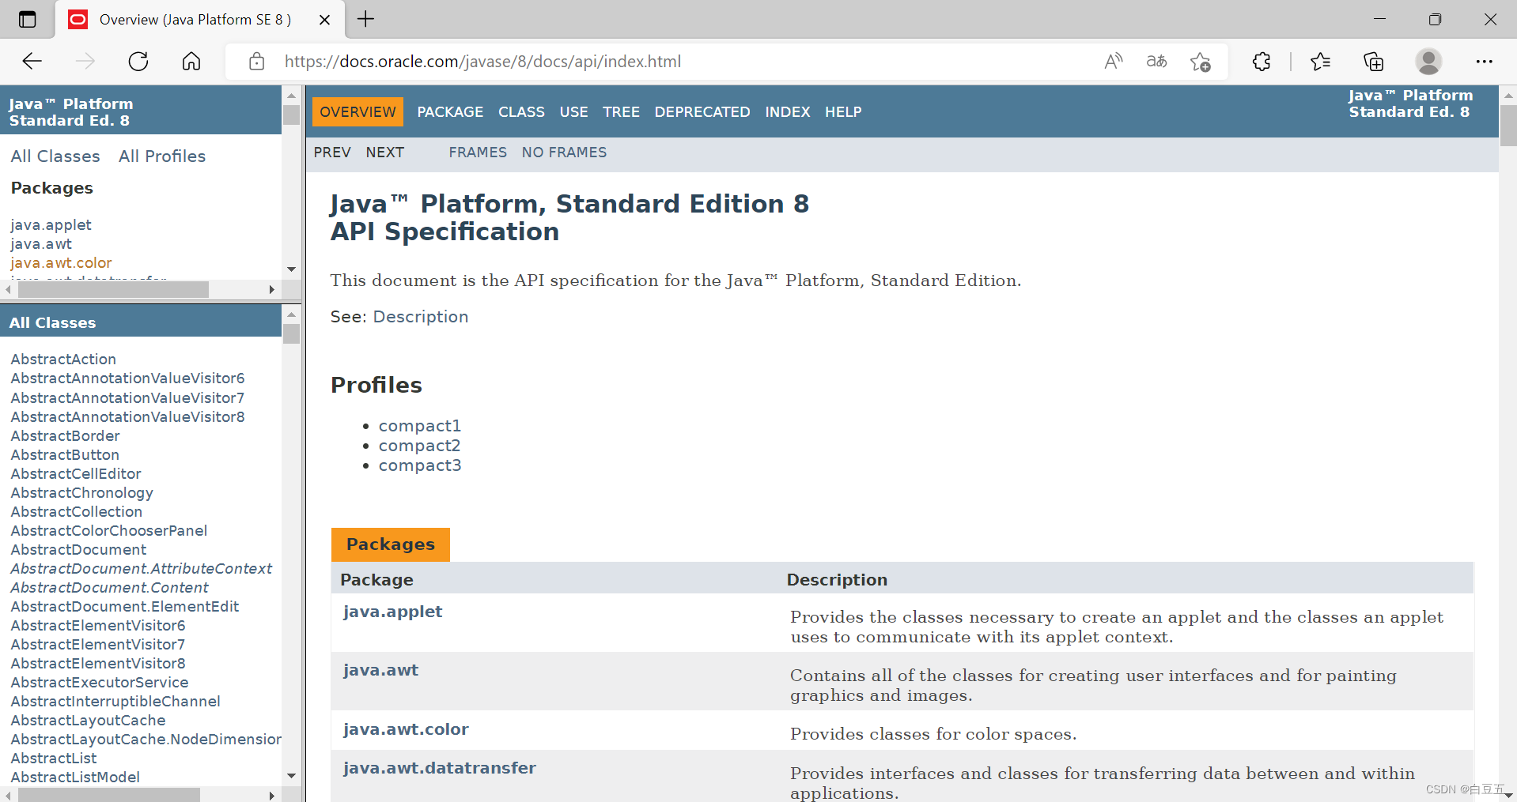Open java.awt.color in the Packages table

(406, 729)
